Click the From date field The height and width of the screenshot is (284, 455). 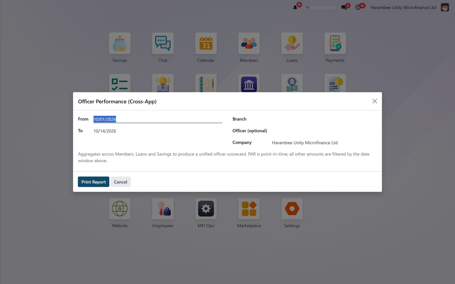[158, 119]
